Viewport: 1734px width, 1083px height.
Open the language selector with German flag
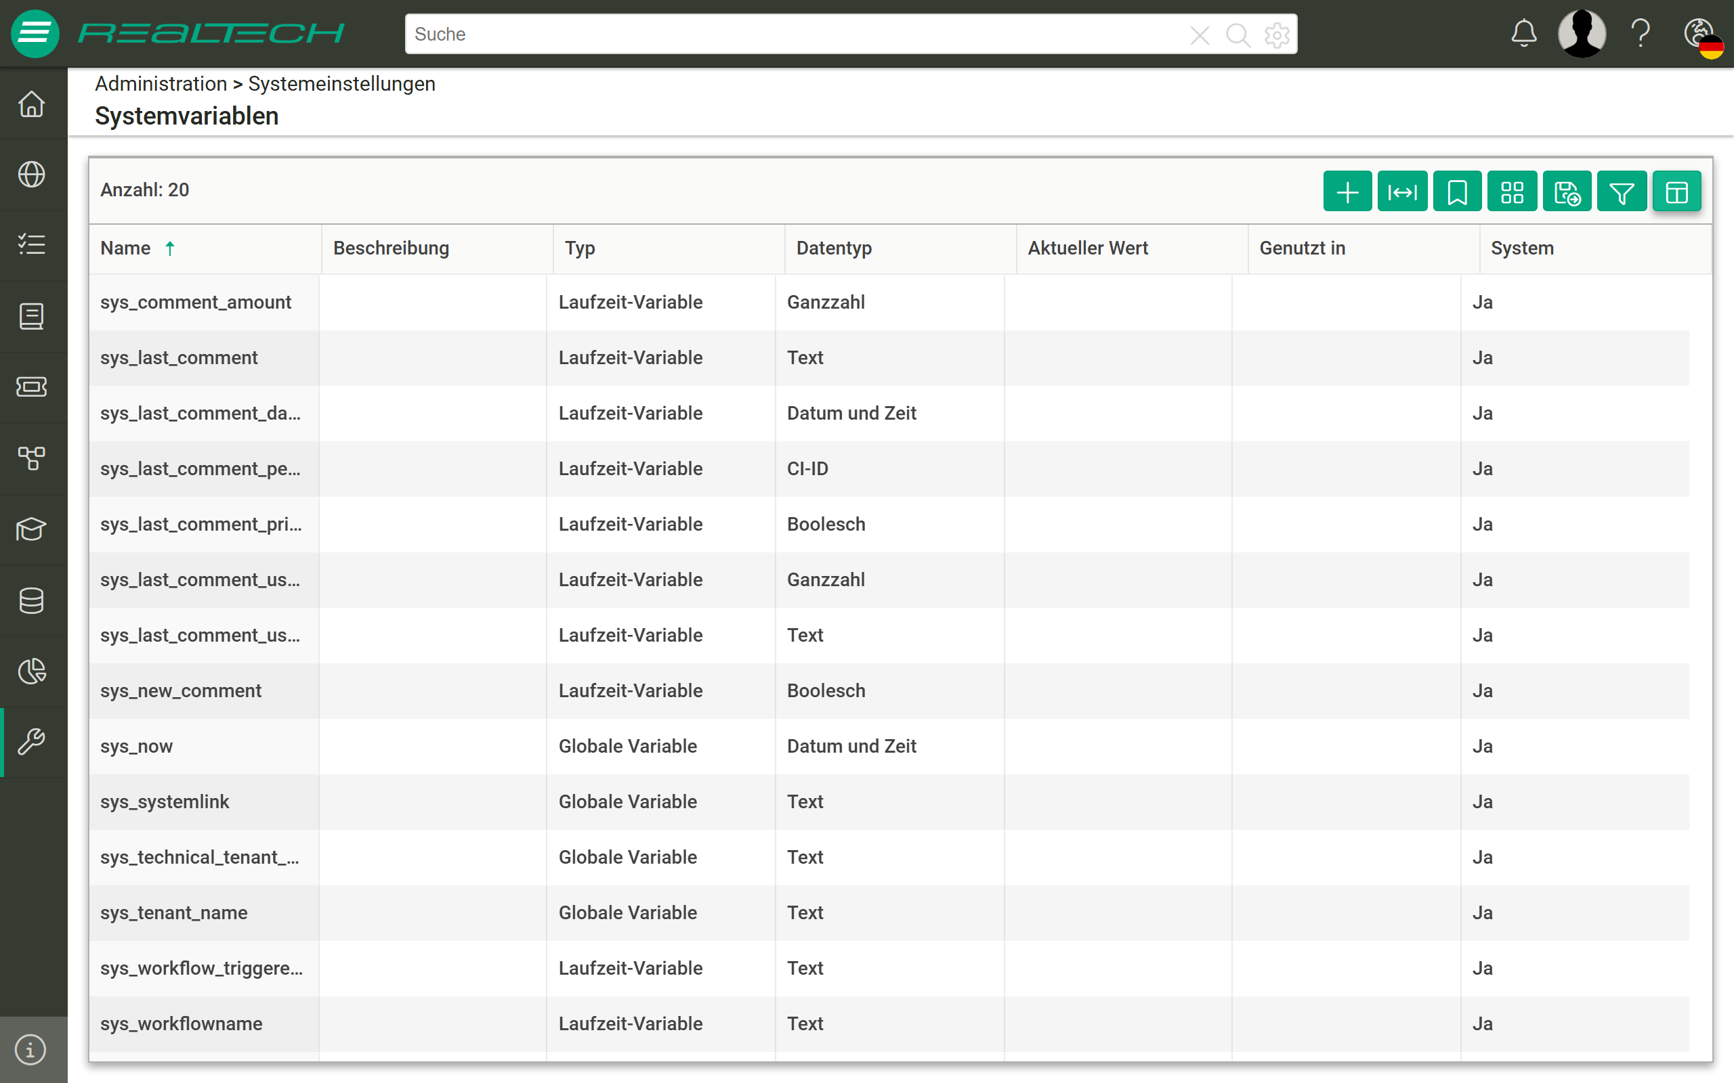pyautogui.click(x=1704, y=36)
